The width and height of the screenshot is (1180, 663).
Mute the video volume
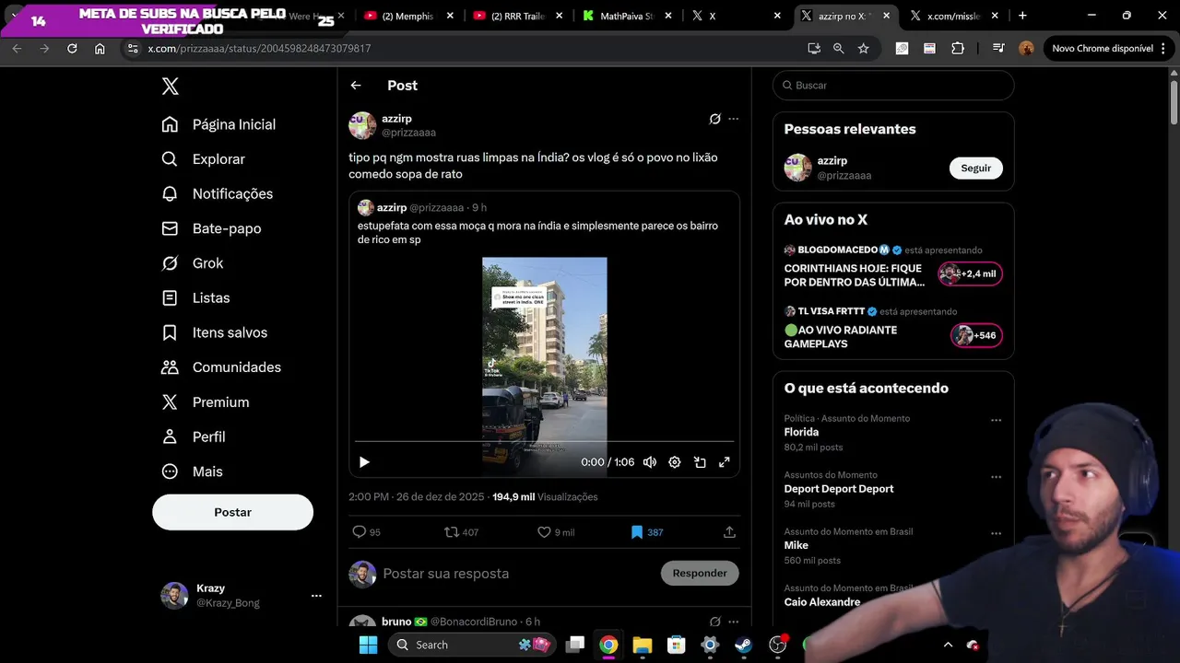650,462
